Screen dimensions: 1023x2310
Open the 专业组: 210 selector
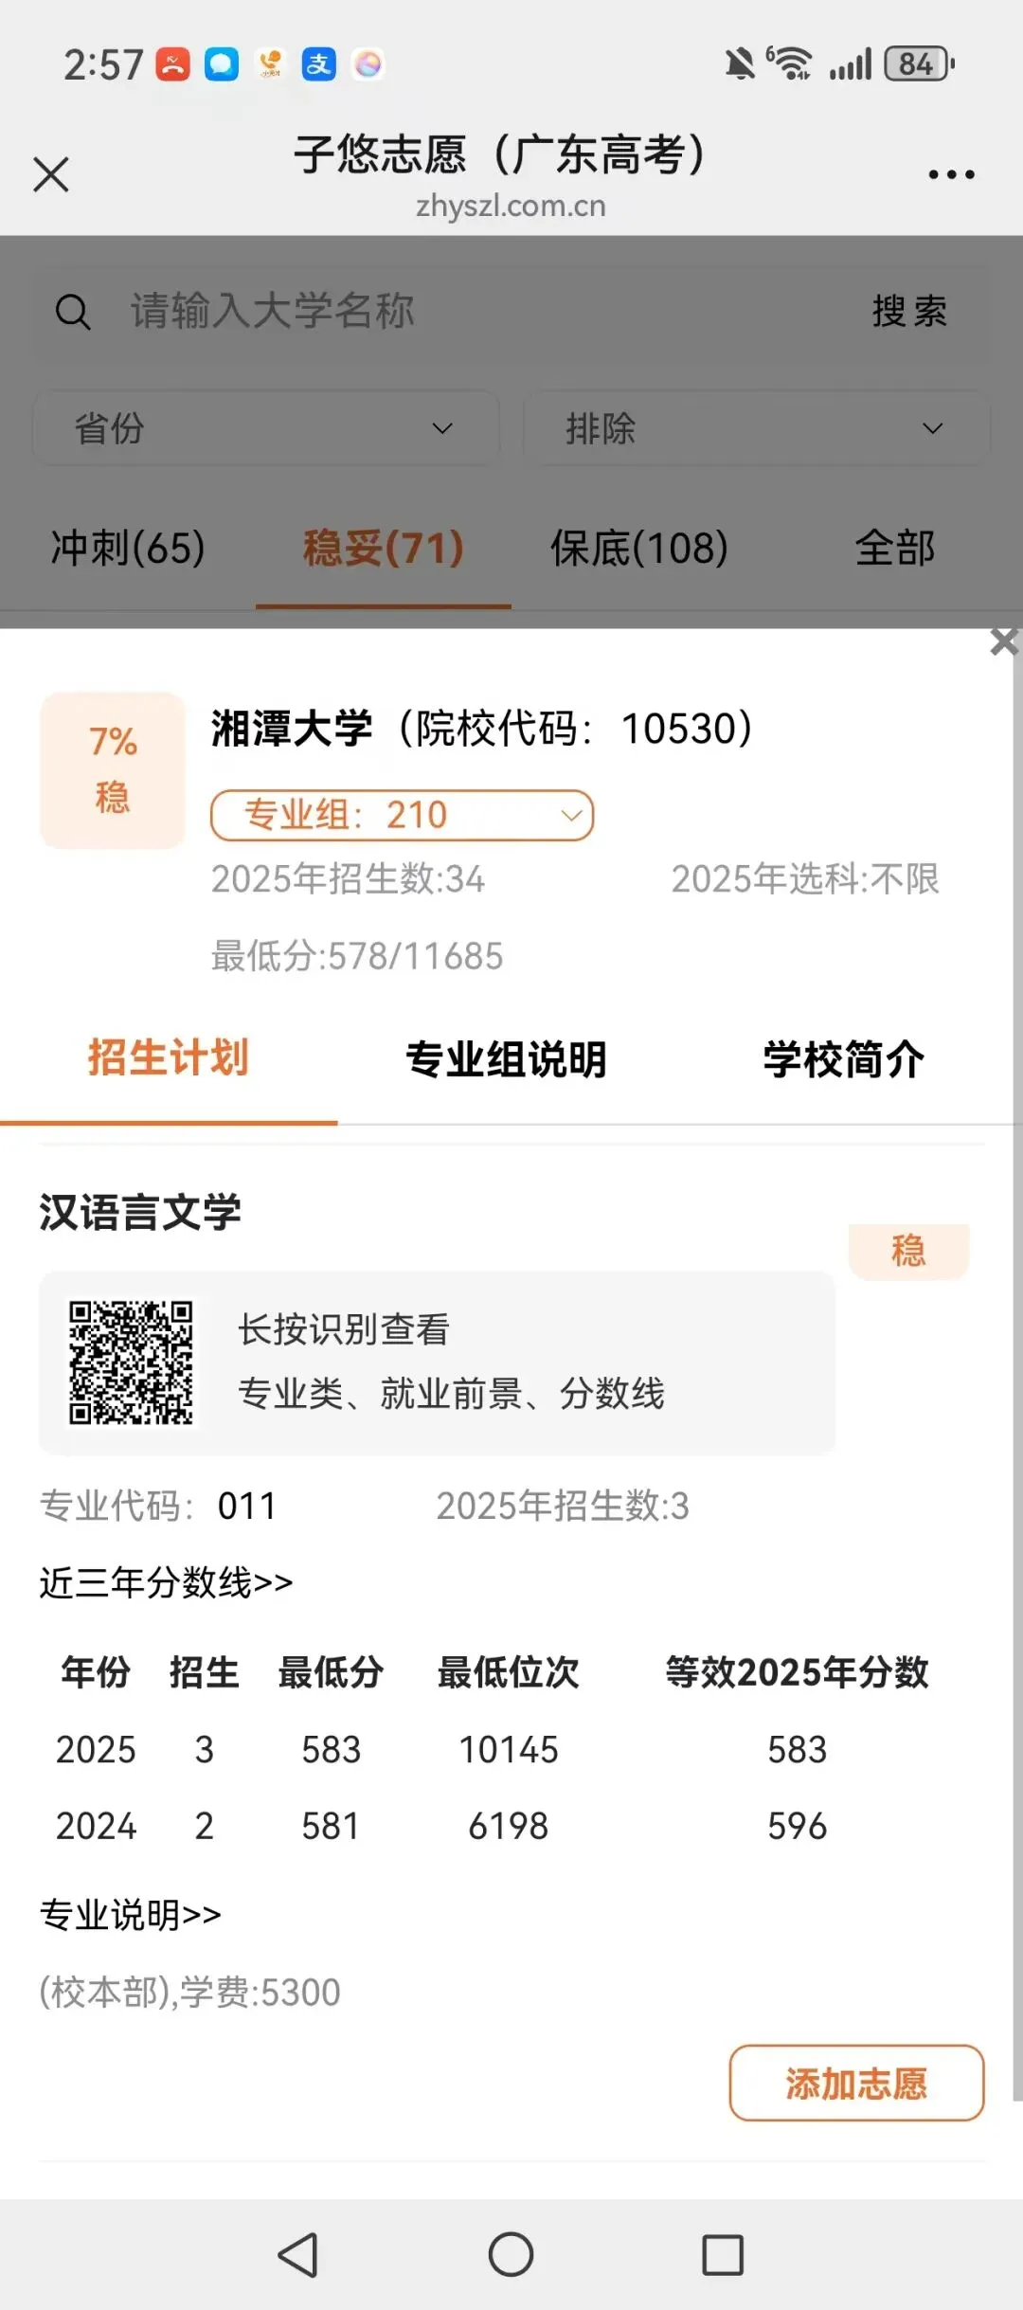click(x=402, y=815)
